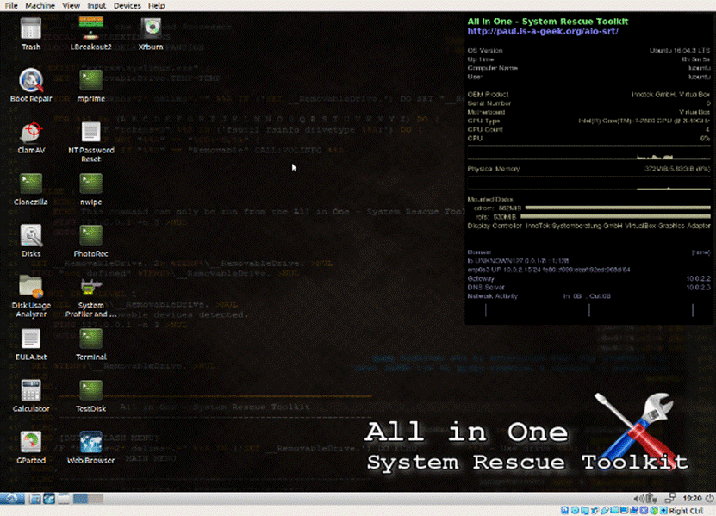Image resolution: width=716 pixels, height=516 pixels.
Task: Click the volume speaker tray icon
Action: (x=639, y=499)
